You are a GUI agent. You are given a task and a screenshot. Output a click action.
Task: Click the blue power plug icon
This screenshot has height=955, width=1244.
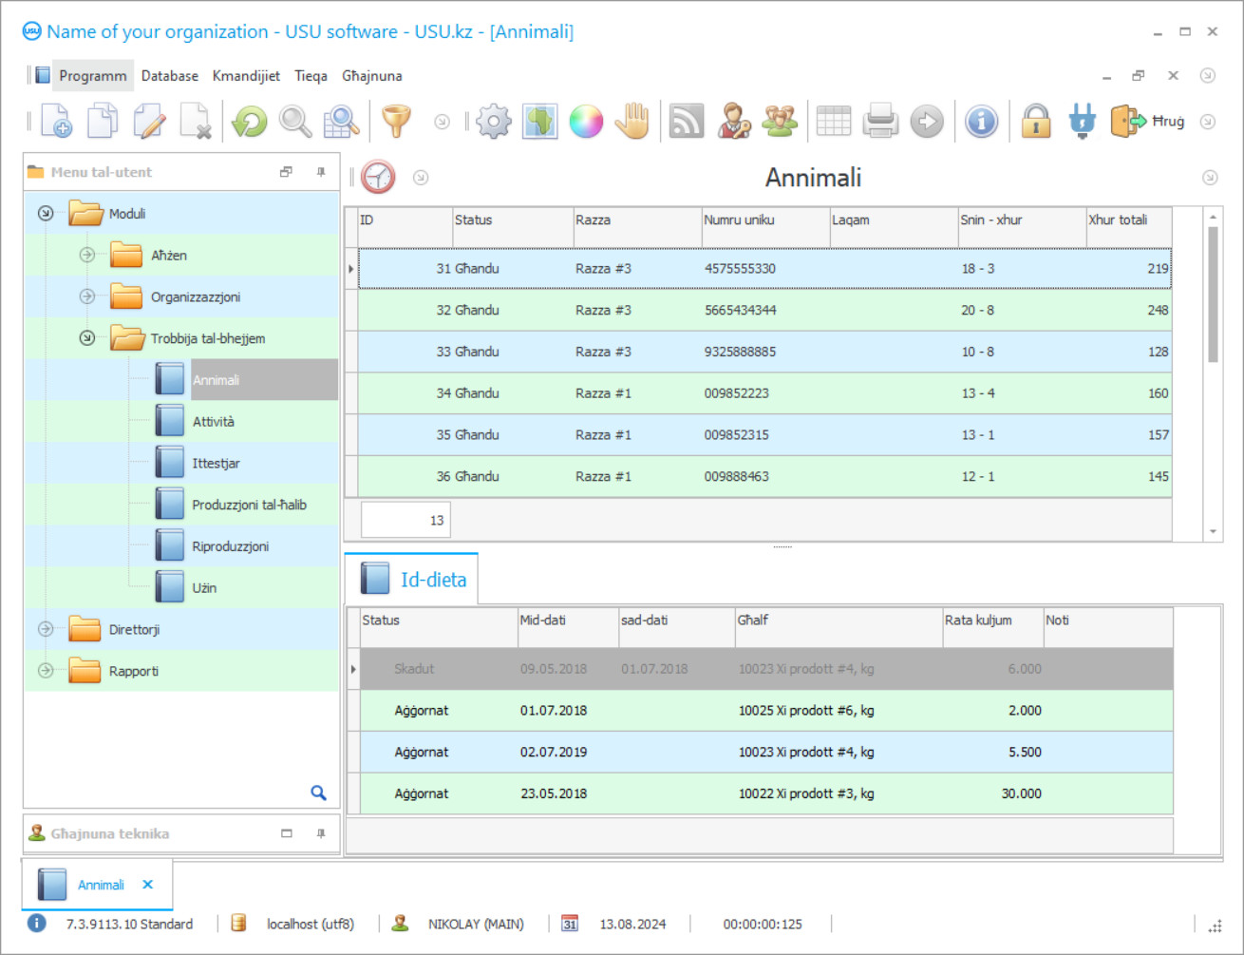coord(1082,122)
